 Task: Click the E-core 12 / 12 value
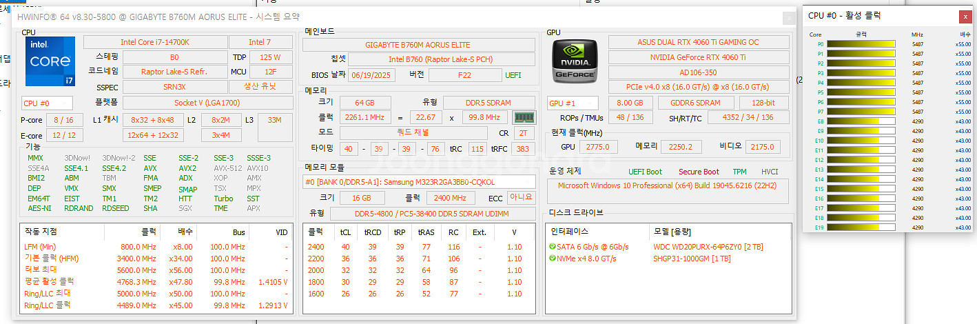pyautogui.click(x=63, y=136)
